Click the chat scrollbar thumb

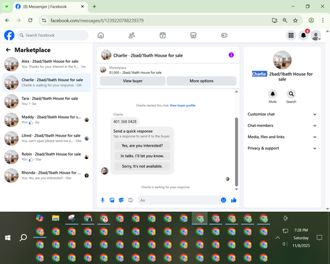coord(236,152)
